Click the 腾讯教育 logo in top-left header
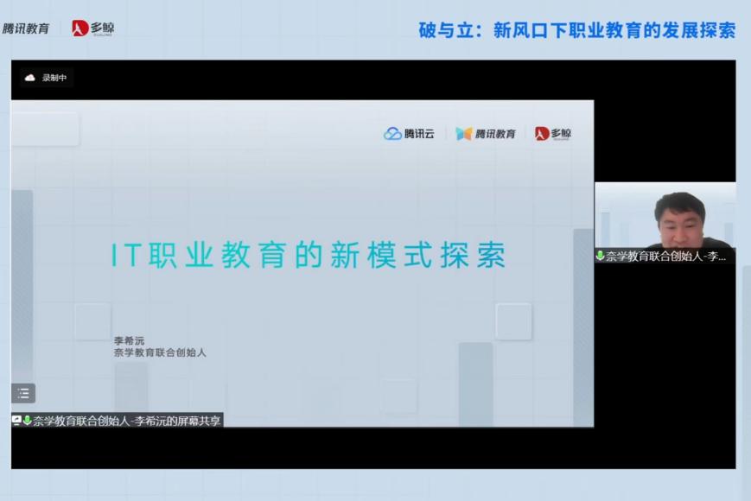The height and width of the screenshot is (501, 751). [x=26, y=29]
